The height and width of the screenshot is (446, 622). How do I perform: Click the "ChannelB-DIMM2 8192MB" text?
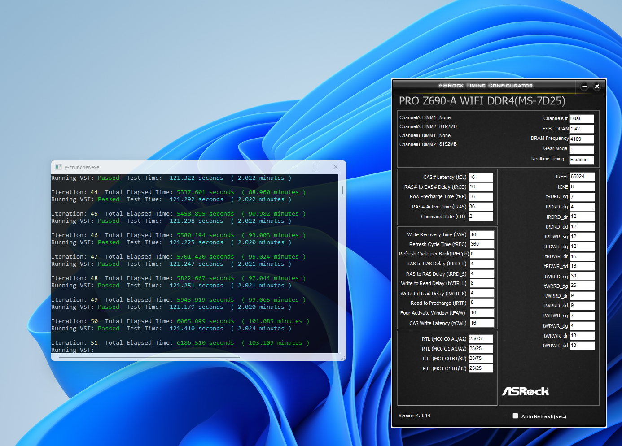pos(428,144)
